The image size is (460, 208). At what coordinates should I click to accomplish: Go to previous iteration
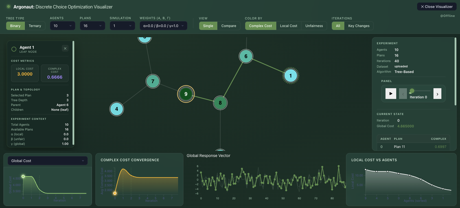tap(403, 94)
